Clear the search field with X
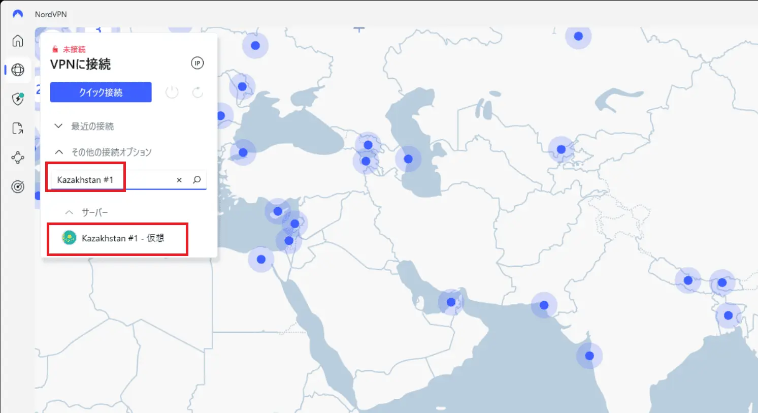 (x=179, y=180)
